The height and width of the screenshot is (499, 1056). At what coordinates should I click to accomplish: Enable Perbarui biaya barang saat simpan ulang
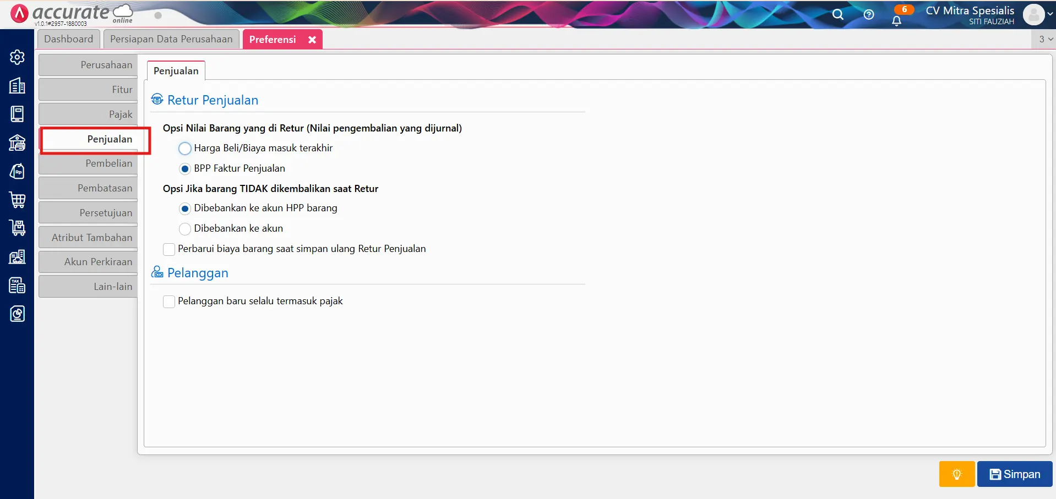pos(169,249)
